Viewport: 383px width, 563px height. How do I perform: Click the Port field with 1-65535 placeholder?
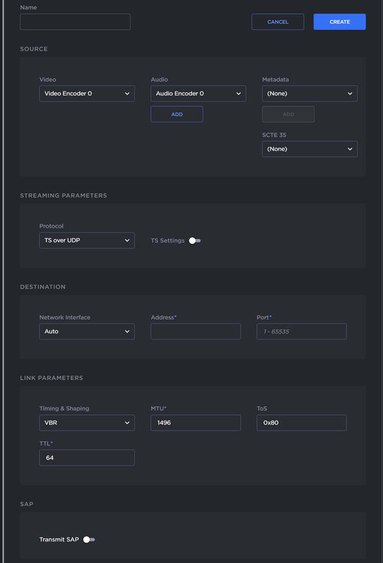tap(301, 331)
